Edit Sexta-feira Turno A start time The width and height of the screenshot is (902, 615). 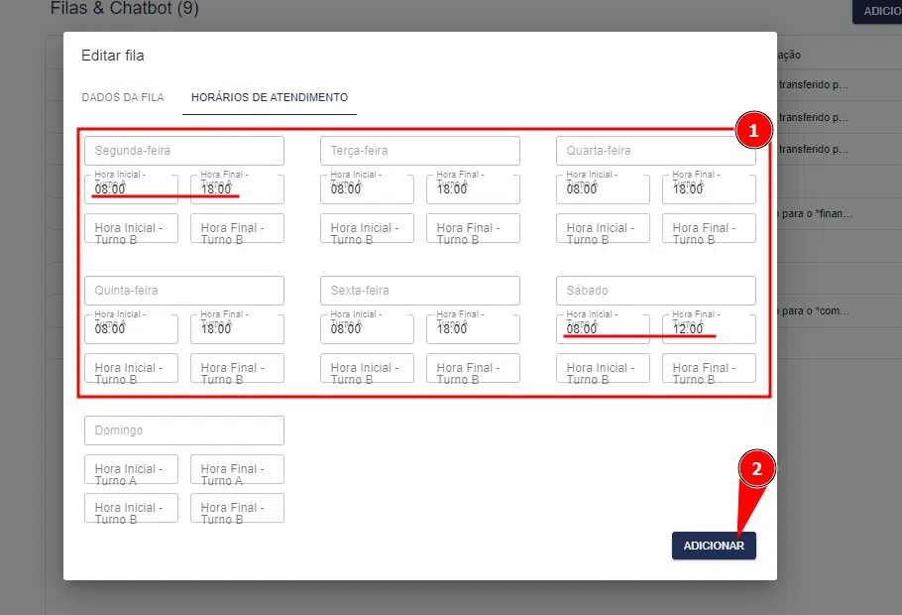[x=367, y=328]
